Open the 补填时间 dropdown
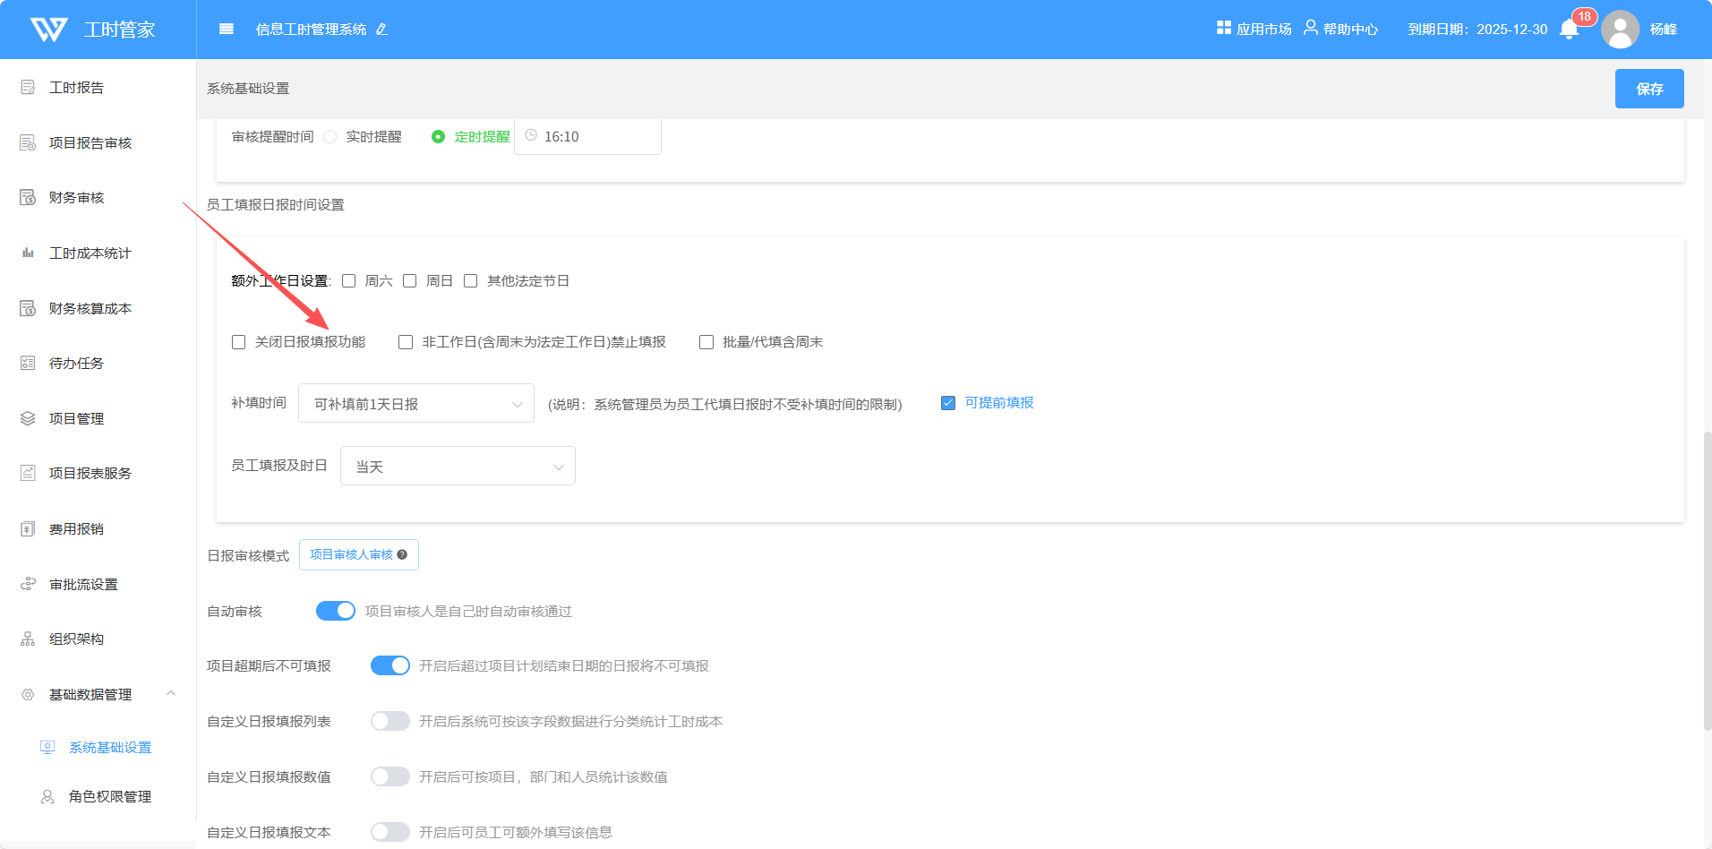The height and width of the screenshot is (849, 1712). click(x=415, y=404)
